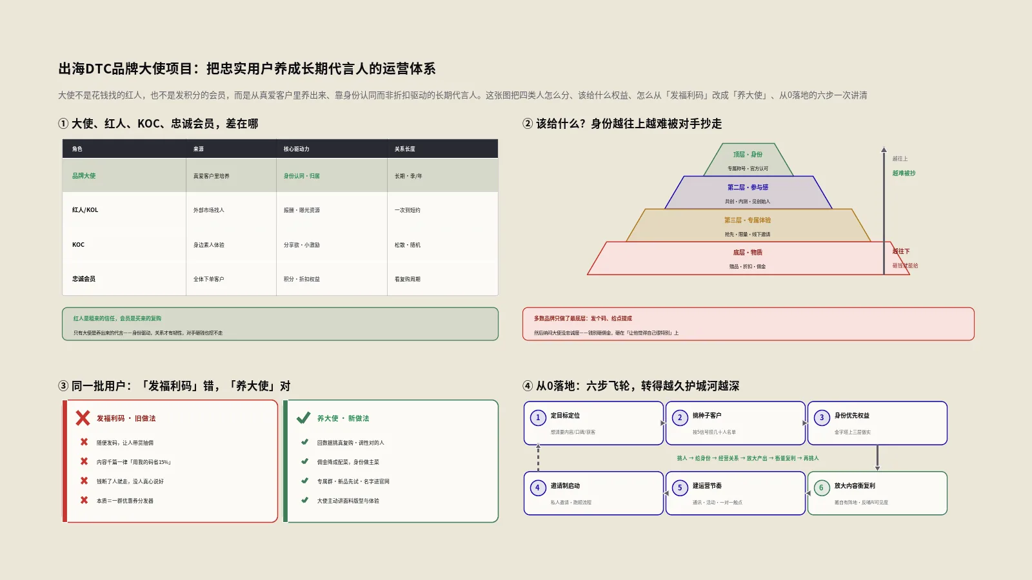
Task: Click the 全体下单客户 cell
Action: (x=232, y=278)
